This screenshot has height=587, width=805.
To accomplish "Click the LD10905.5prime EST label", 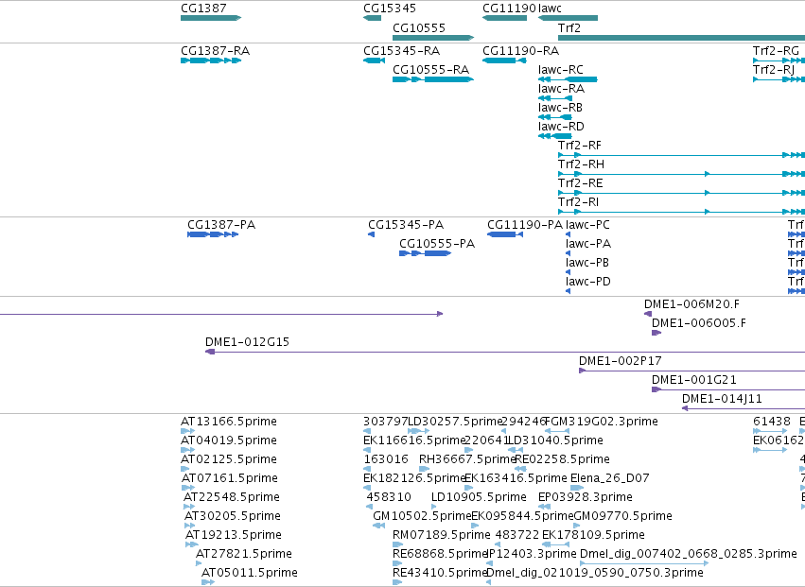I will [479, 498].
